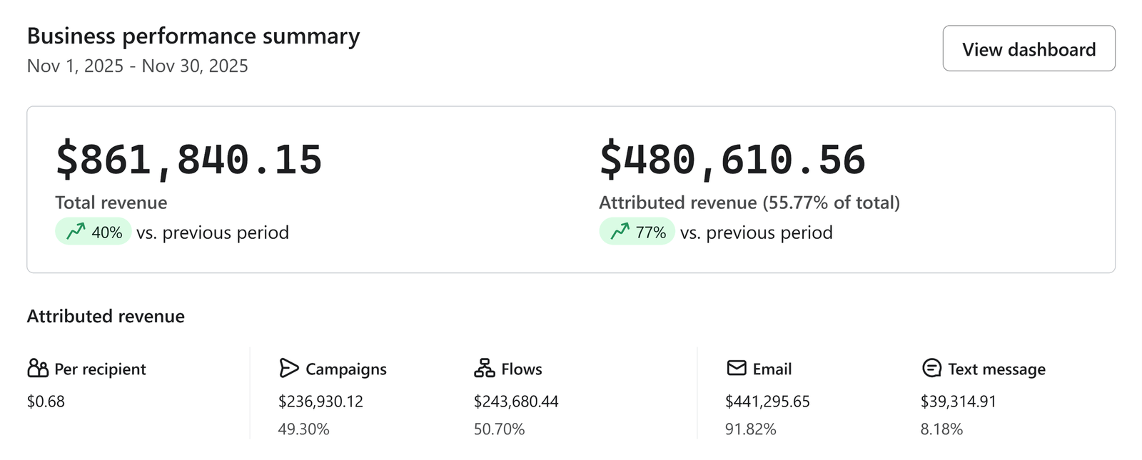Image resolution: width=1142 pixels, height=460 pixels.
Task: Click the Campaigns revenue amount $236,930.12
Action: click(x=320, y=402)
